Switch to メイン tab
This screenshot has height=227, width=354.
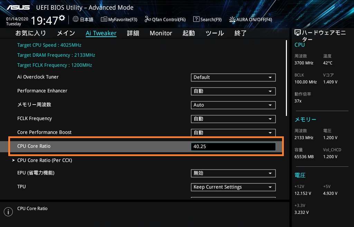click(66, 33)
